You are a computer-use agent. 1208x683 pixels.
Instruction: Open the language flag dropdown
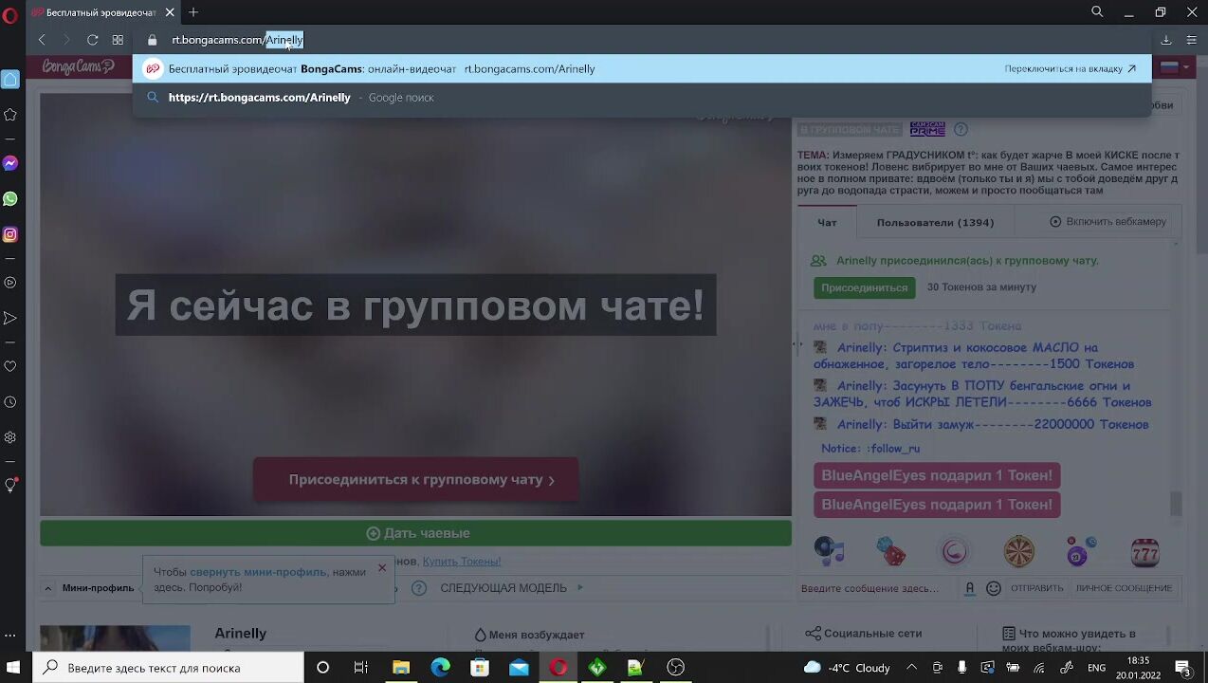click(x=1173, y=67)
